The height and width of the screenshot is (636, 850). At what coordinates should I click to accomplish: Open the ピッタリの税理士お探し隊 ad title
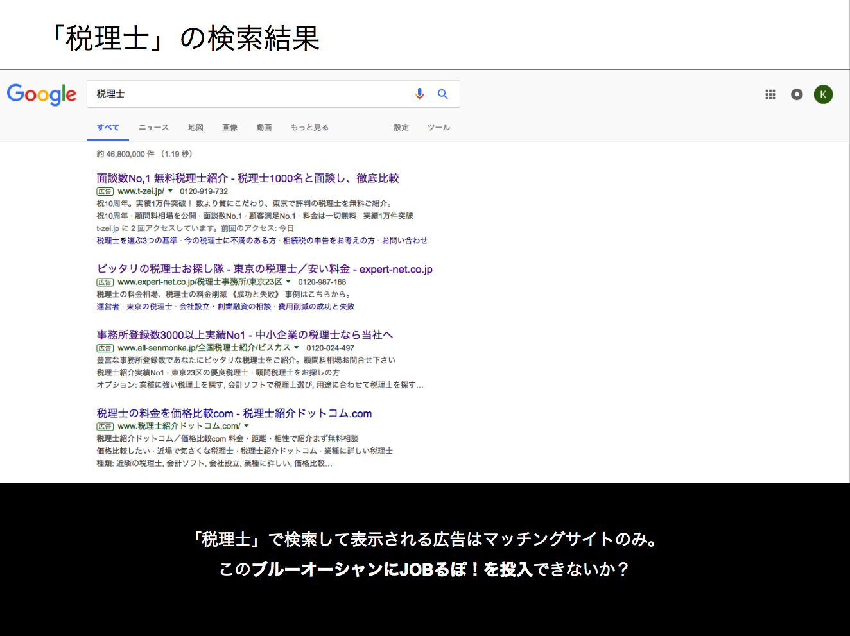click(x=265, y=269)
